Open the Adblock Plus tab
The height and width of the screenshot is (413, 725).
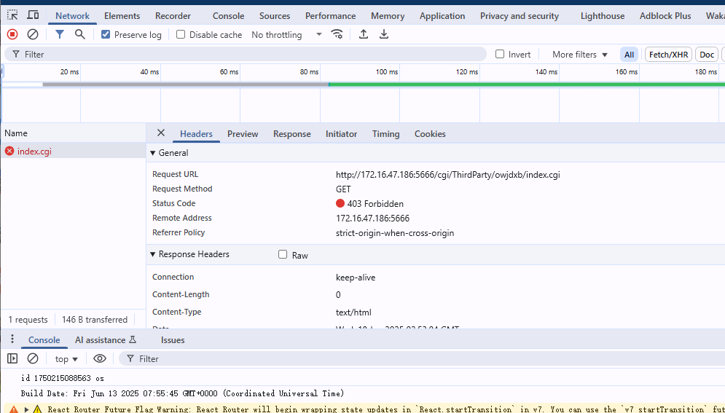coord(665,16)
